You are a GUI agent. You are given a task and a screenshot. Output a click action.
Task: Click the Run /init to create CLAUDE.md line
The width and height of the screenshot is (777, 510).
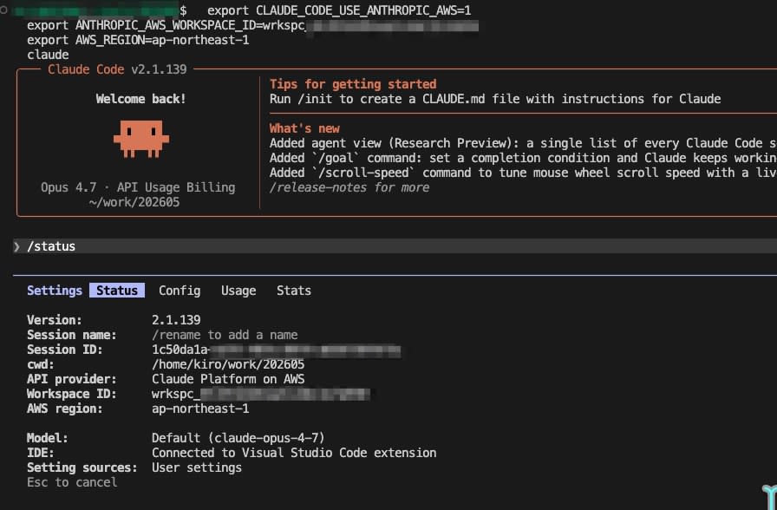(495, 99)
